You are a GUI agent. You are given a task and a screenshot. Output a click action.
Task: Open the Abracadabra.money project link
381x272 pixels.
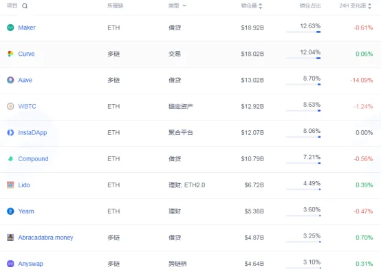click(45, 238)
